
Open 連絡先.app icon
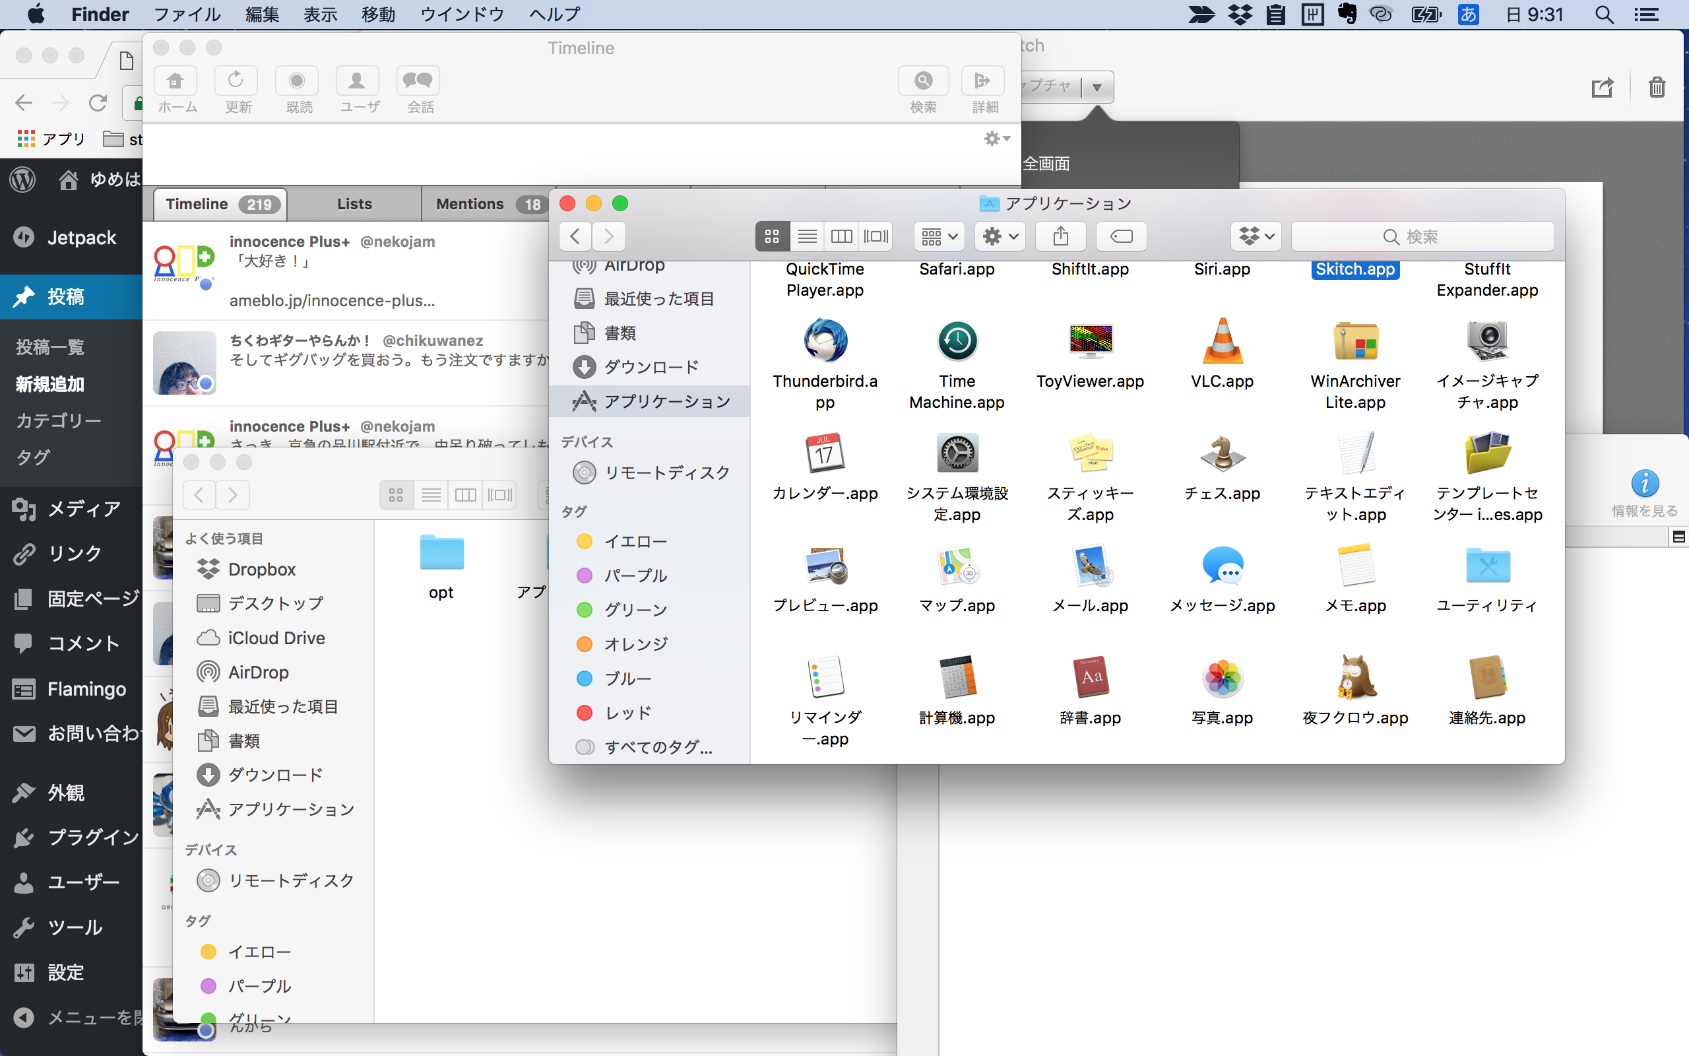[x=1487, y=677]
